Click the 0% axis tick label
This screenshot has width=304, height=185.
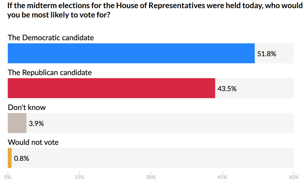tap(8, 177)
